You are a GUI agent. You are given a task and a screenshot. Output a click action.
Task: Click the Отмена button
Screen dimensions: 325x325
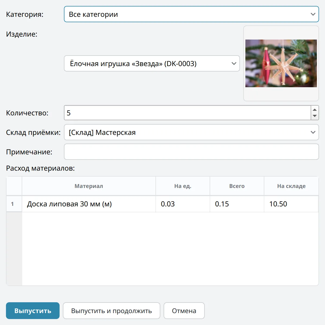click(x=184, y=311)
